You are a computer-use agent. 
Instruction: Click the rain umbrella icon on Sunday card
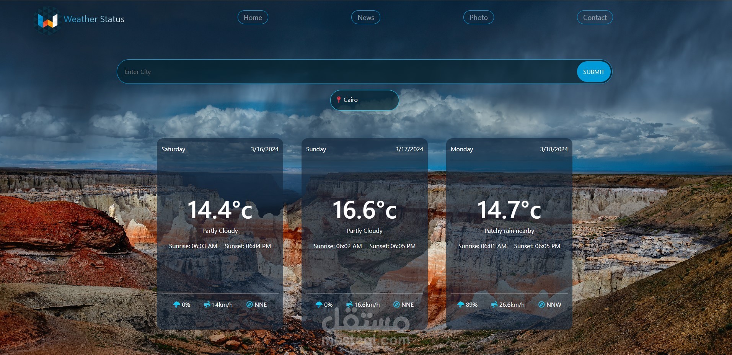(319, 304)
